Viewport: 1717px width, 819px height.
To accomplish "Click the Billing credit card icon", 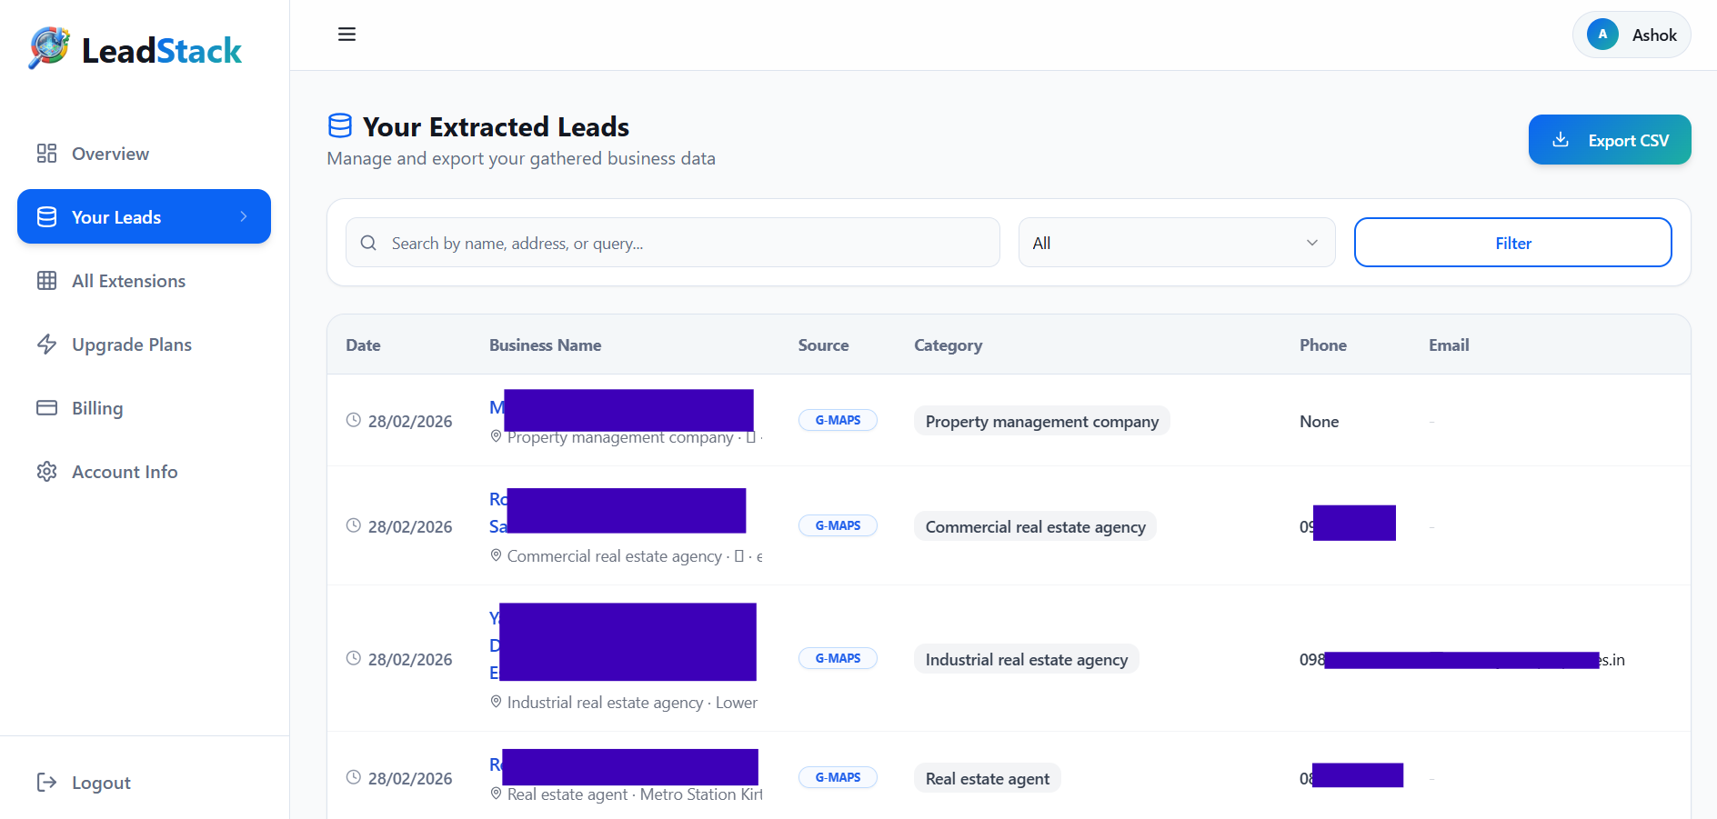I will (46, 407).
